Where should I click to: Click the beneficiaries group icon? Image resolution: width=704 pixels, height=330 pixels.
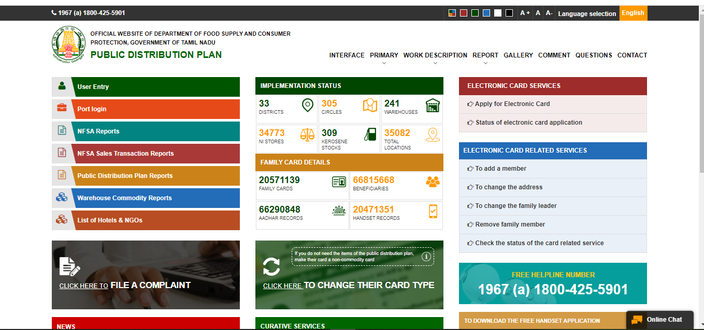tap(433, 182)
